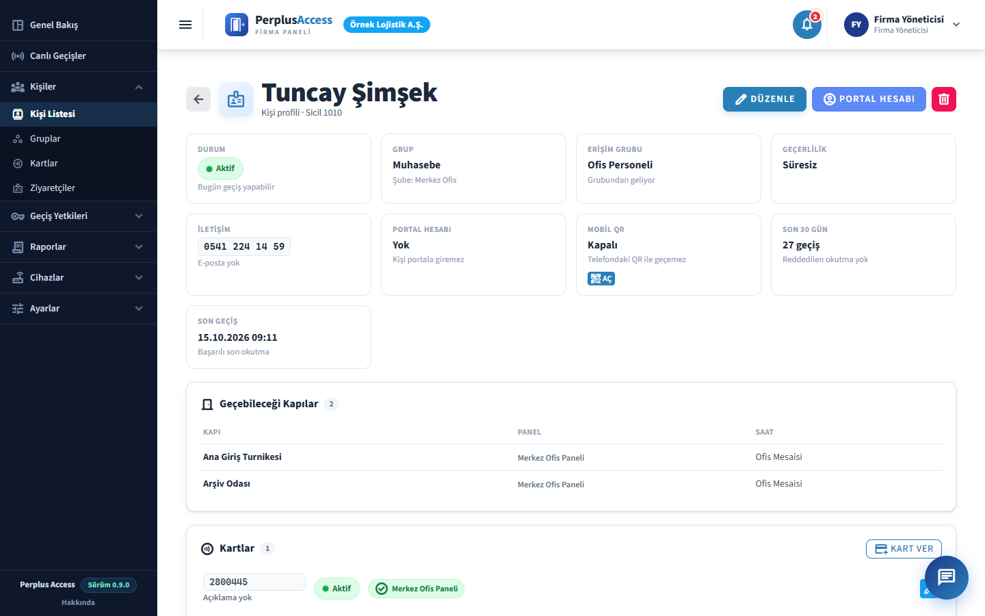Click the Muhasebe group name
985x616 pixels.
click(417, 165)
